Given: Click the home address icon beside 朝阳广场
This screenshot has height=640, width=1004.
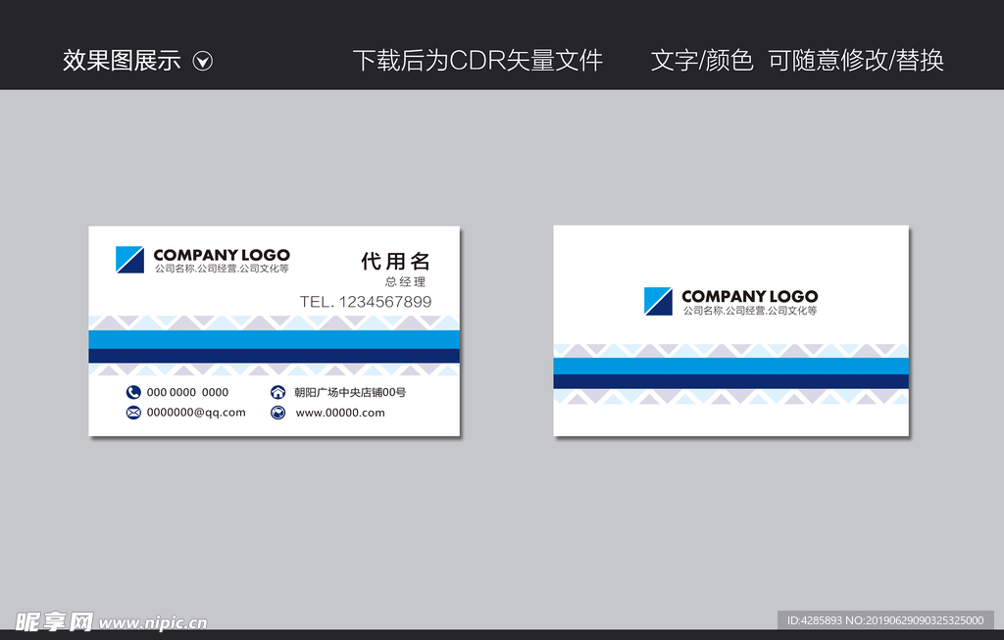Looking at the screenshot, I should (x=277, y=392).
